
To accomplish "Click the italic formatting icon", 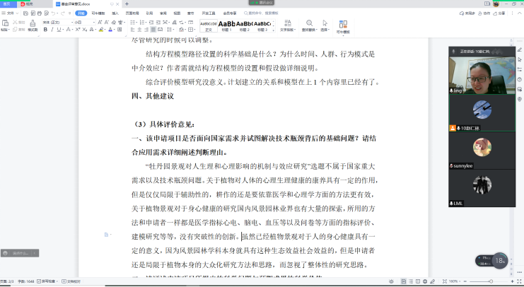I will (x=51, y=30).
